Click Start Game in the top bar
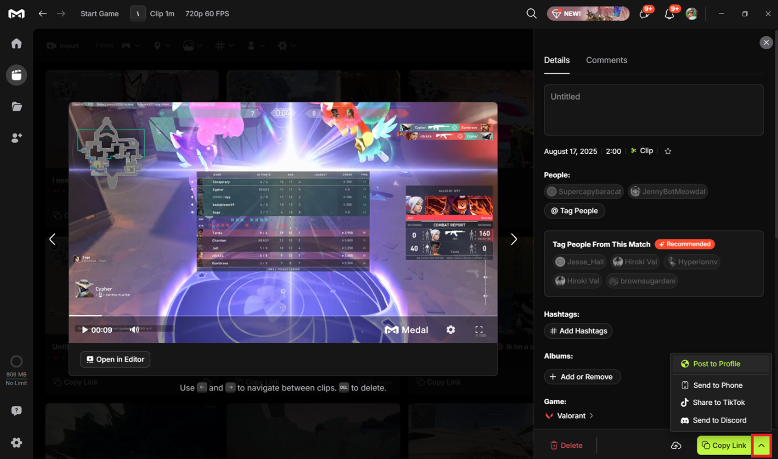The image size is (778, 459). 99,13
